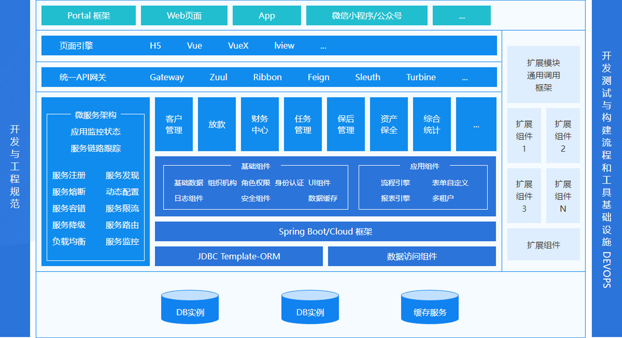Click the 资产保全 module tile
Screen dimensions: 622x338
pos(389,124)
